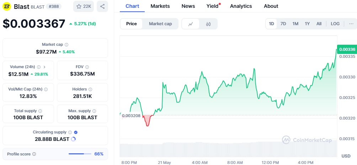Select the 1D time range
The image size is (357, 165).
pyautogui.click(x=271, y=24)
